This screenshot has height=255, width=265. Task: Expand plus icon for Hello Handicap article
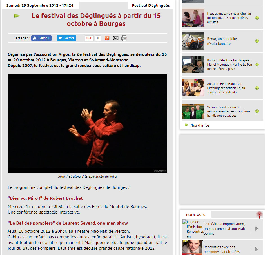click(257, 88)
